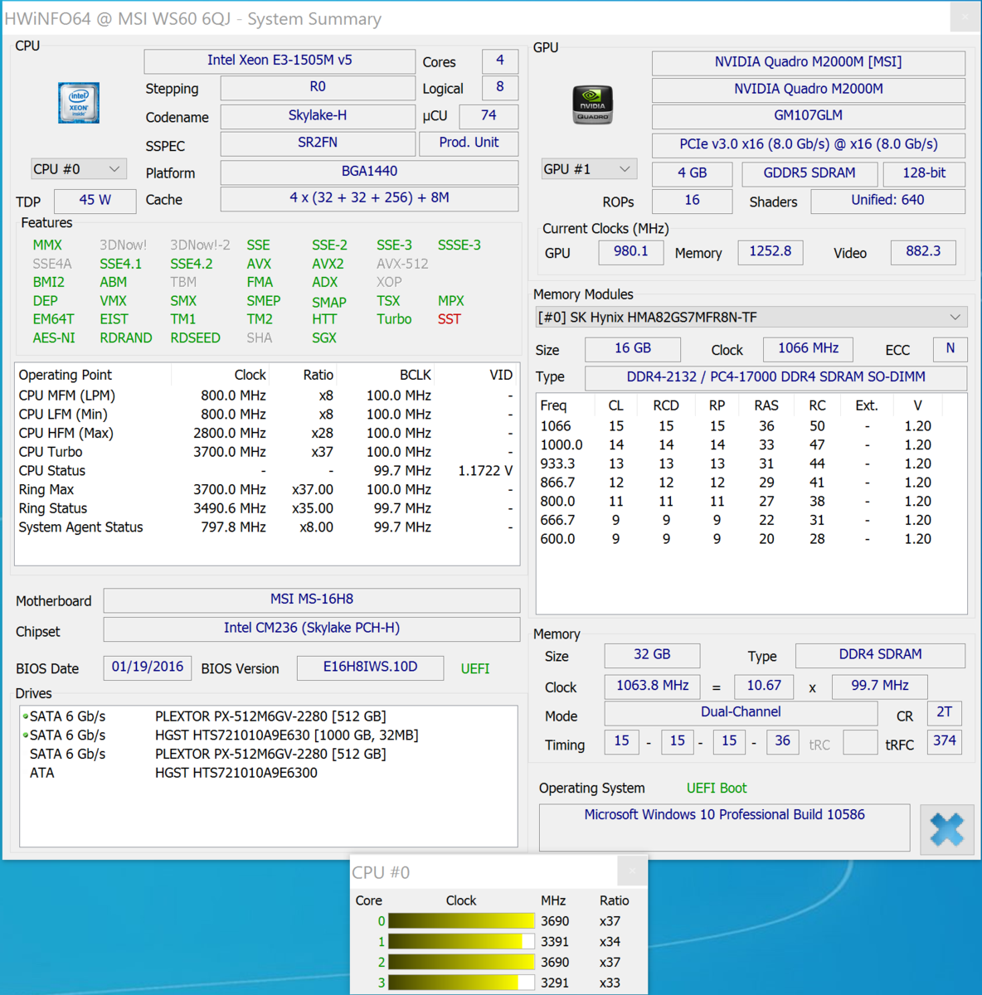Click the 'BMI2' feature flag

tap(49, 282)
